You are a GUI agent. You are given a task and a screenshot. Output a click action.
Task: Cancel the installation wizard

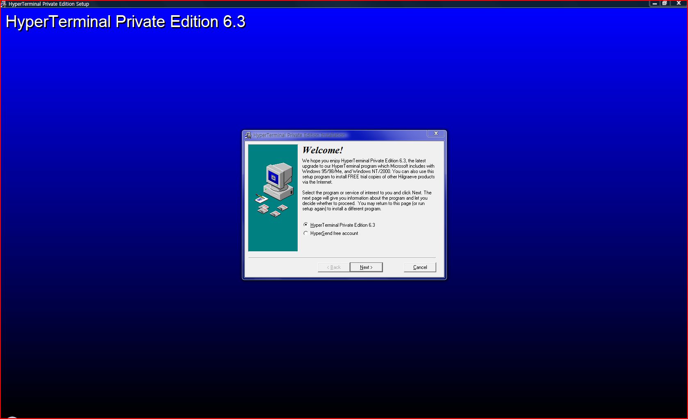(x=420, y=267)
